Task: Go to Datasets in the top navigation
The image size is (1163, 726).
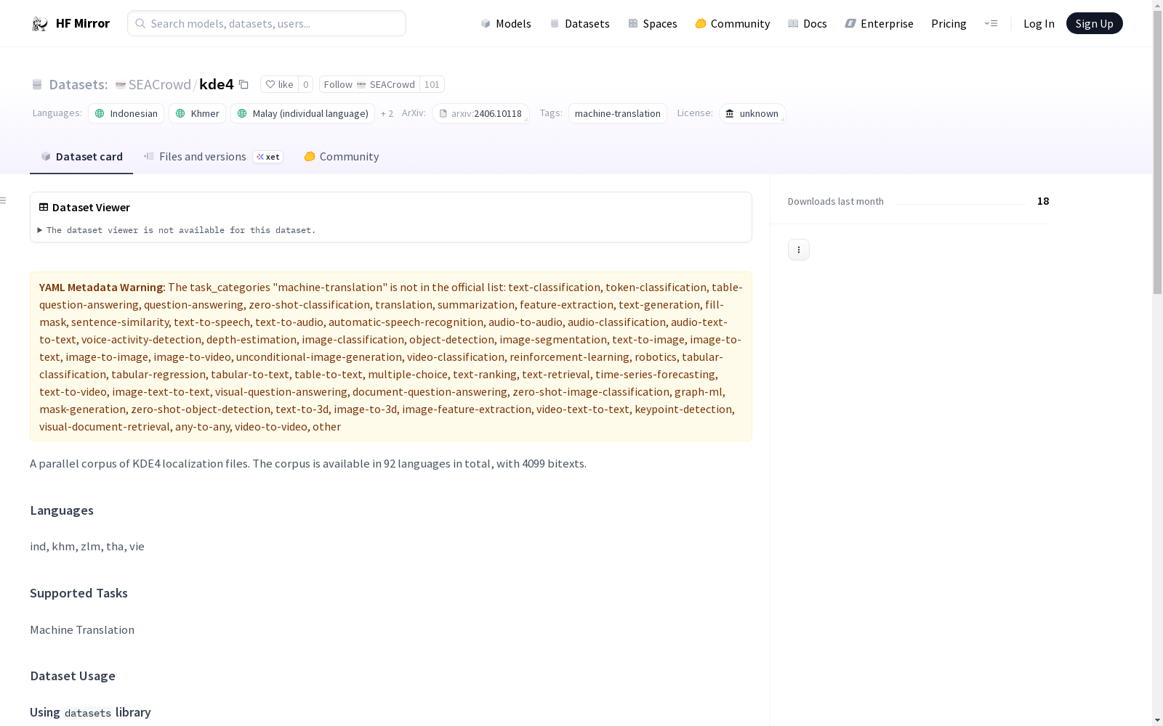Action: (x=579, y=23)
